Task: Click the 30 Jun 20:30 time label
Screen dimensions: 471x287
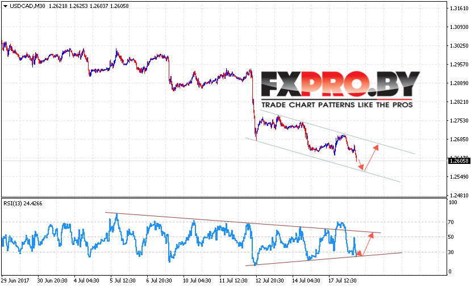Action: [x=52, y=280]
